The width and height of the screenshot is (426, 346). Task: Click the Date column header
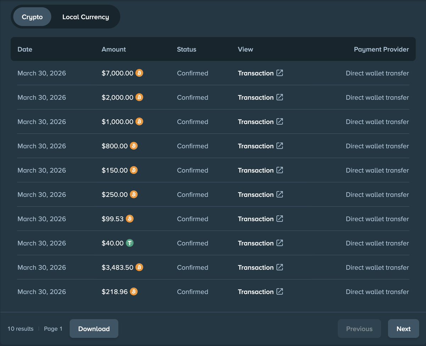(25, 49)
